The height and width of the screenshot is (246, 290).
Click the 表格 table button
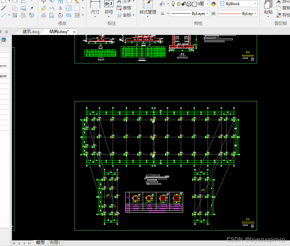124,8
